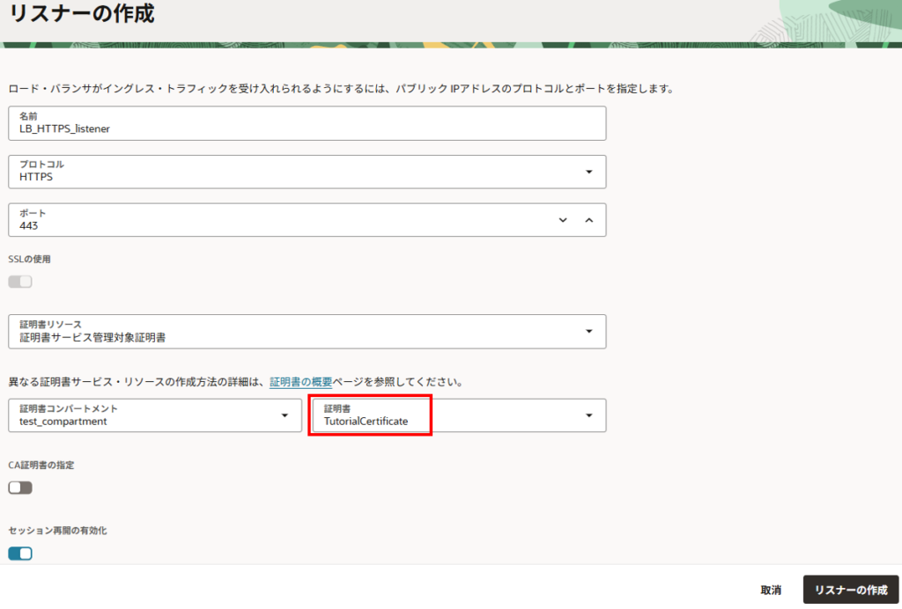Open the 証明書の概要 link
This screenshot has width=902, height=609.
[300, 383]
